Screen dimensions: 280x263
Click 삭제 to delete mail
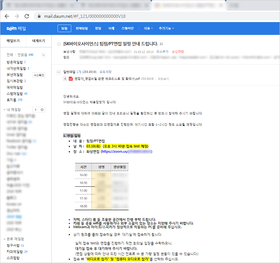tap(111, 28)
